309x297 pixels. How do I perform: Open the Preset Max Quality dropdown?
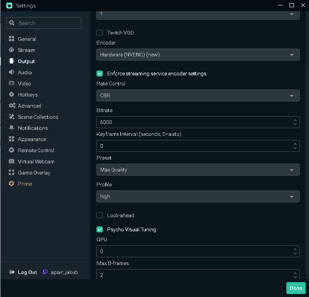click(198, 170)
